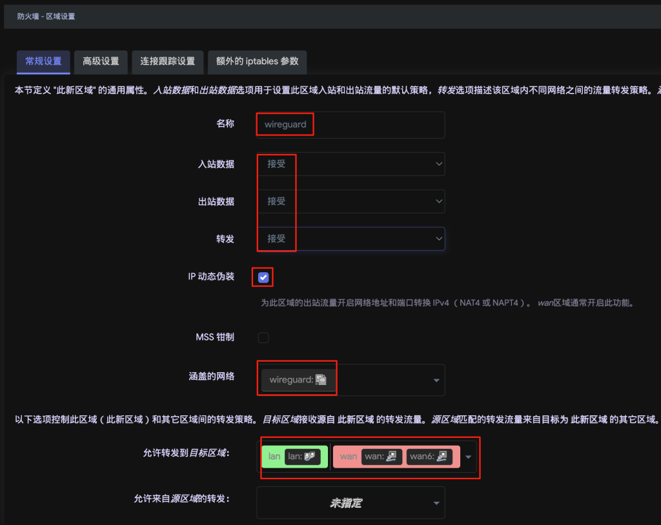
Task: Click the wireguard network tag in 涵盖的网络
Action: [x=290, y=380]
